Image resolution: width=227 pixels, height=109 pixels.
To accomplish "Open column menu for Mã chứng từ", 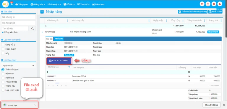I will [67, 21].
